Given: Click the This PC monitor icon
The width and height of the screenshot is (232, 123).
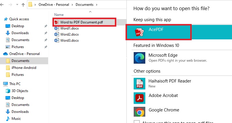Looking at the screenshot, I should pyautogui.click(x=6, y=84).
